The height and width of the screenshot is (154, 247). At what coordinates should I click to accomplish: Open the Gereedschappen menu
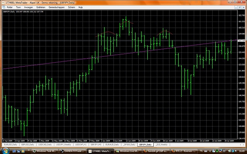pyautogui.click(x=57, y=7)
